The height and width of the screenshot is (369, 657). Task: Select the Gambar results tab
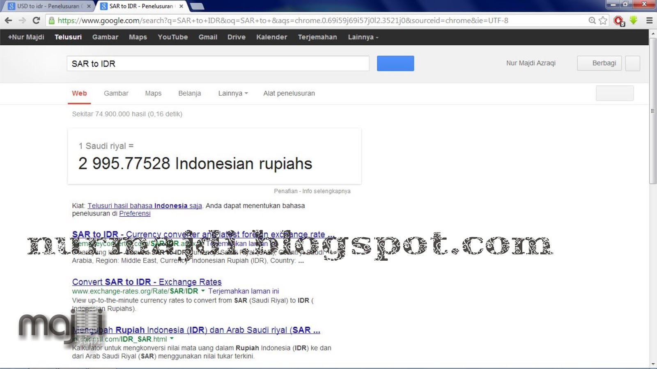tap(116, 93)
